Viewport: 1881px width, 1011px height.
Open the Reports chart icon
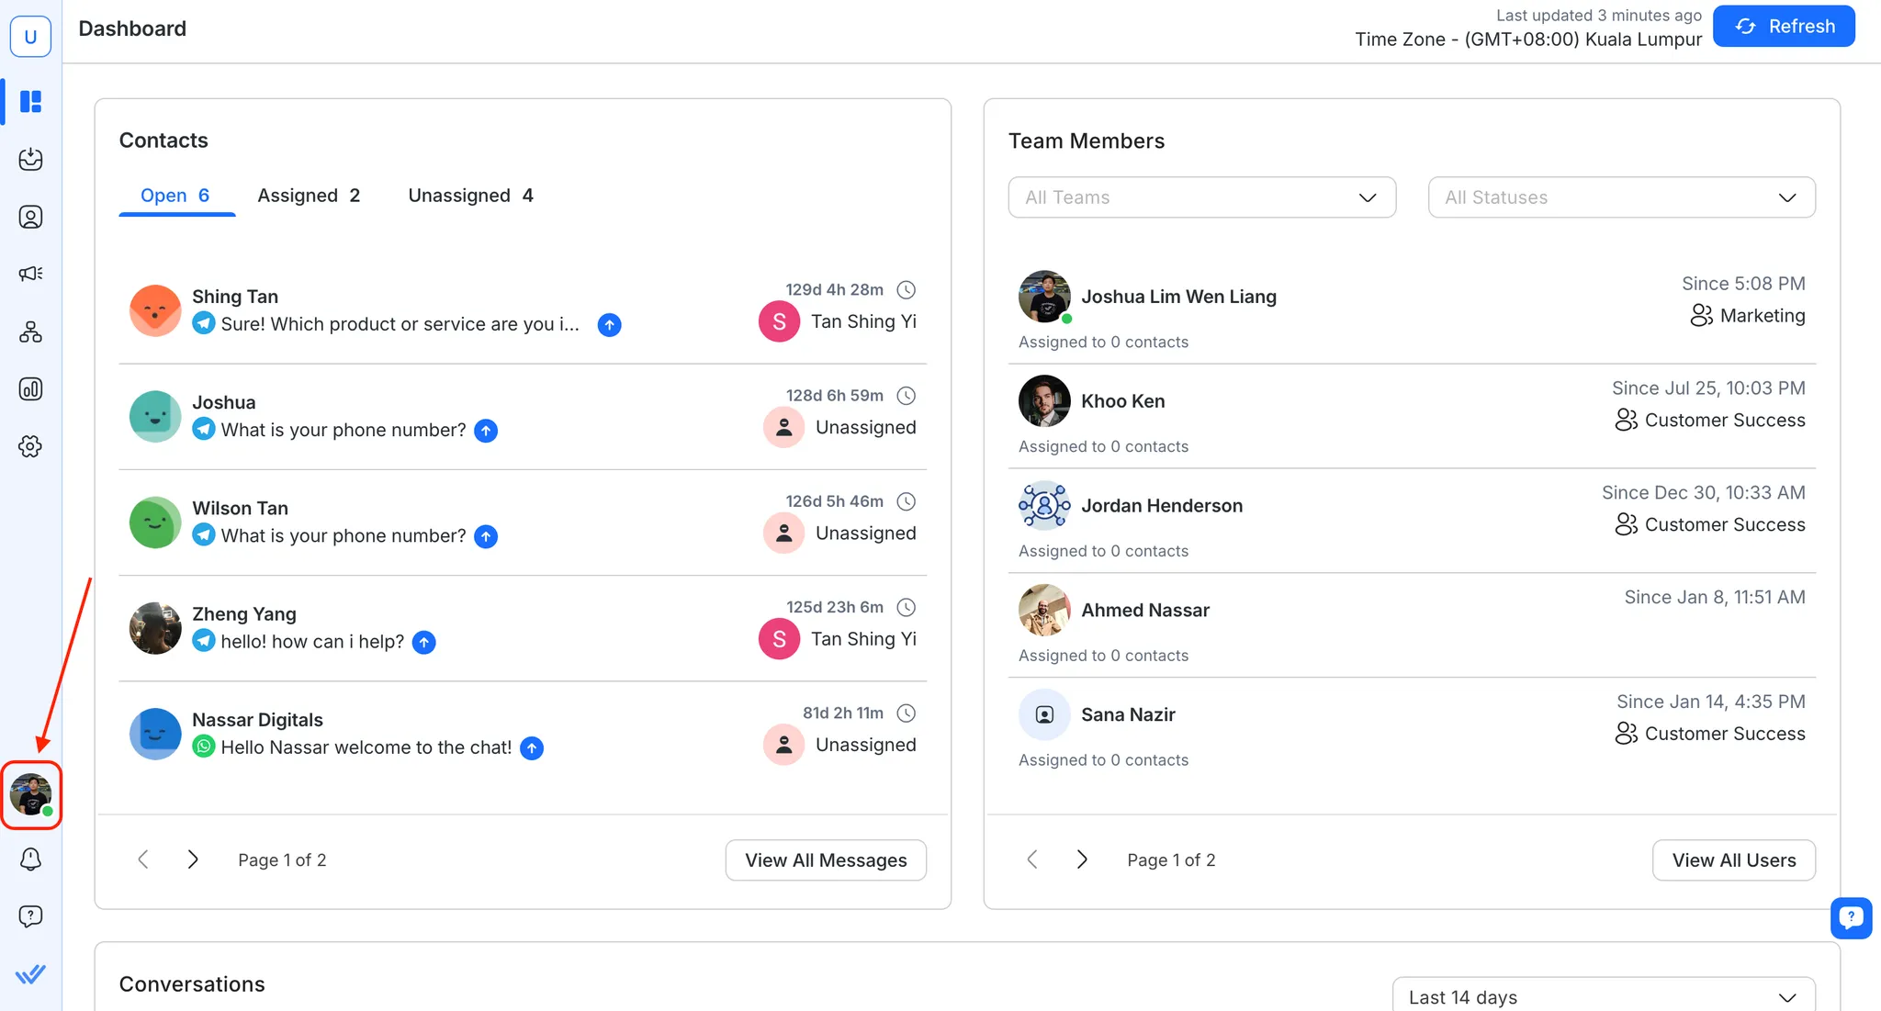coord(30,388)
